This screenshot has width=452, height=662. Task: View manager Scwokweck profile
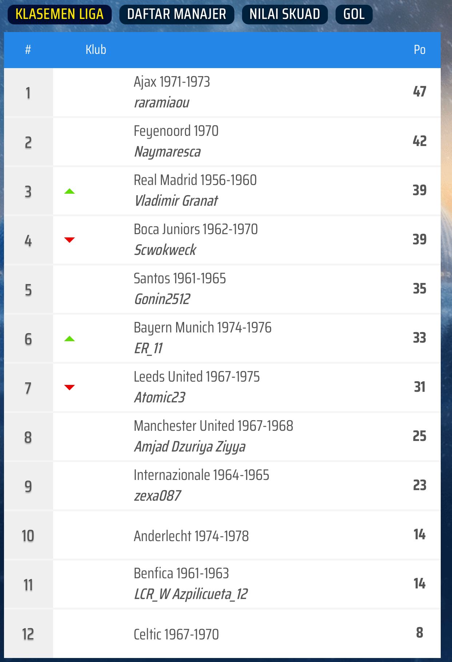[165, 250]
